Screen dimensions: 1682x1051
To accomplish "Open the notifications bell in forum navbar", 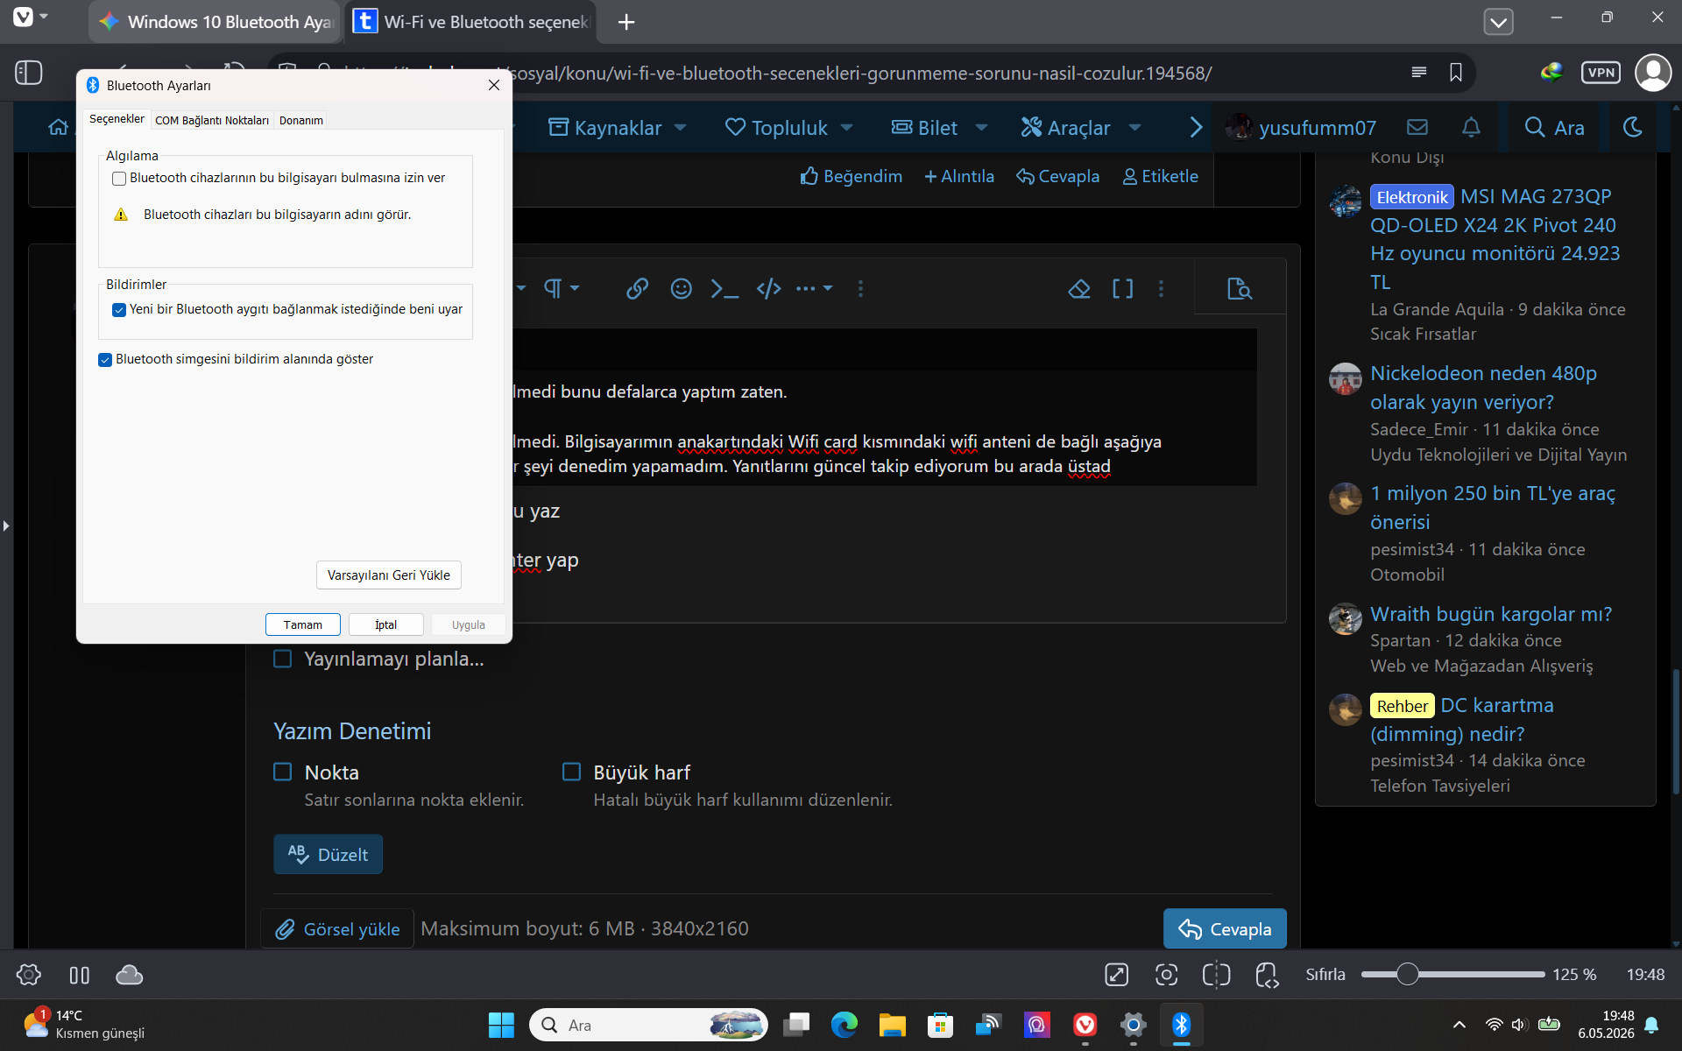I will pos(1471,128).
